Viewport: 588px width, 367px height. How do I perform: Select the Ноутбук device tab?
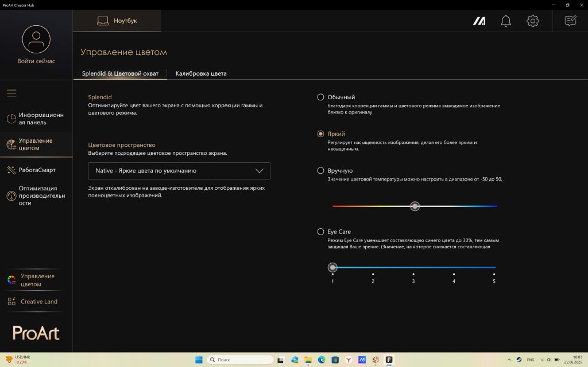[117, 21]
